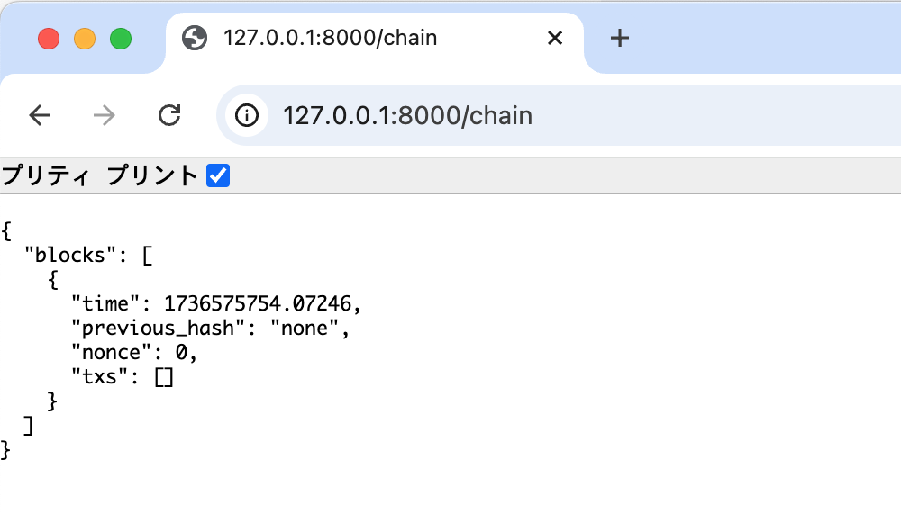Image resolution: width=901 pixels, height=513 pixels.
Task: Go back using the back arrow
Action: tap(40, 115)
